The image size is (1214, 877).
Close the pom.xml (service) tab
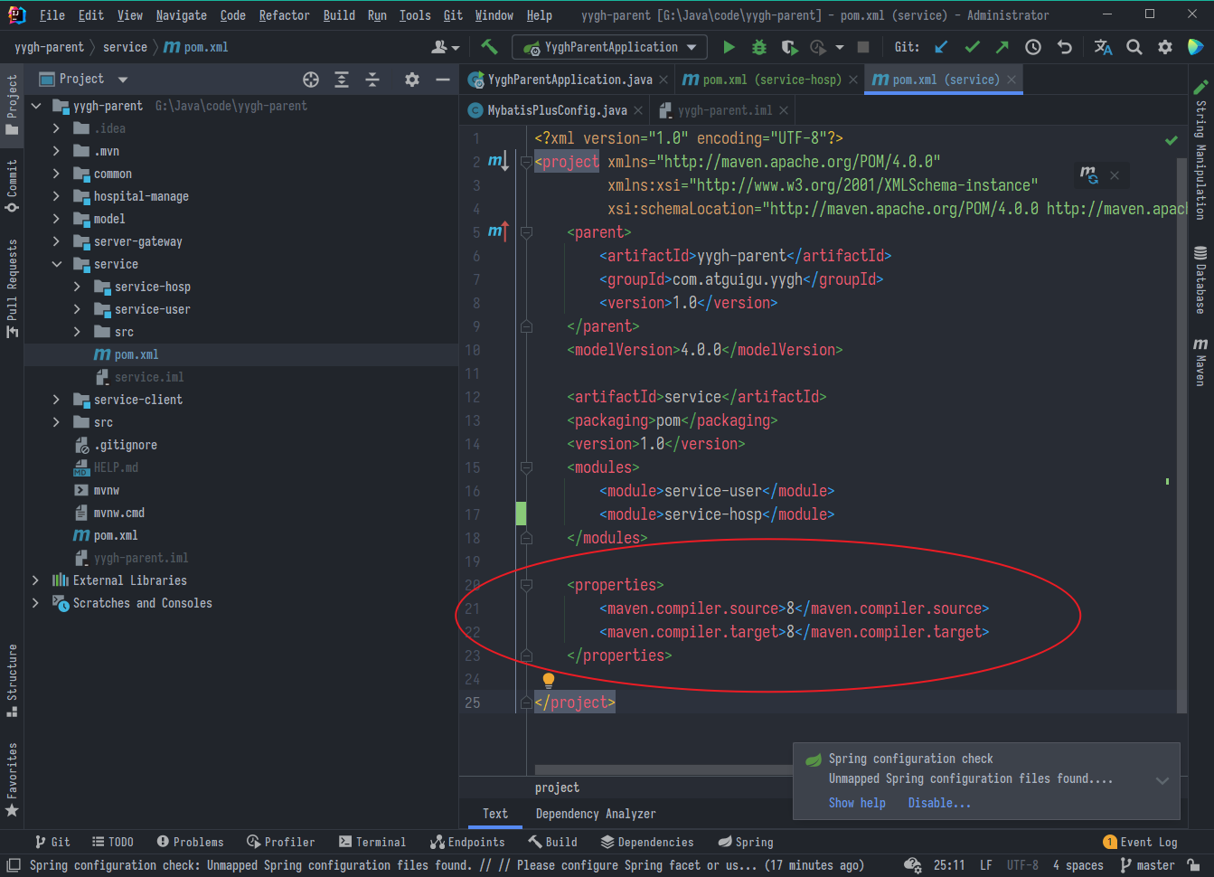(x=1012, y=80)
